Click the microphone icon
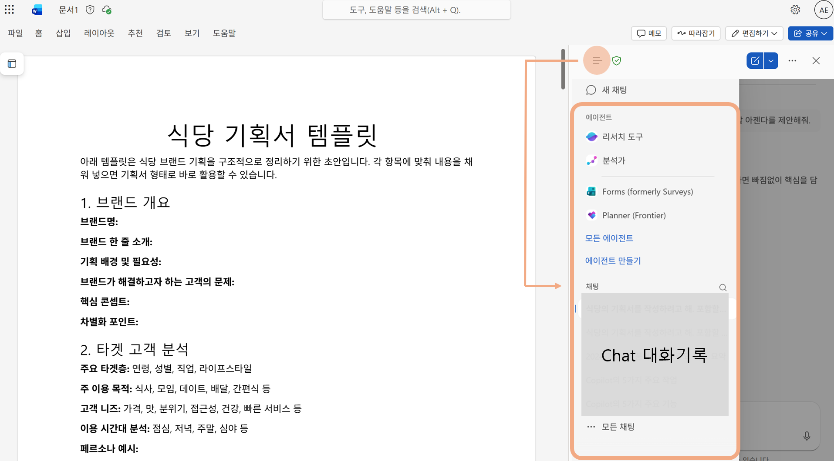This screenshot has width=834, height=461. point(807,436)
